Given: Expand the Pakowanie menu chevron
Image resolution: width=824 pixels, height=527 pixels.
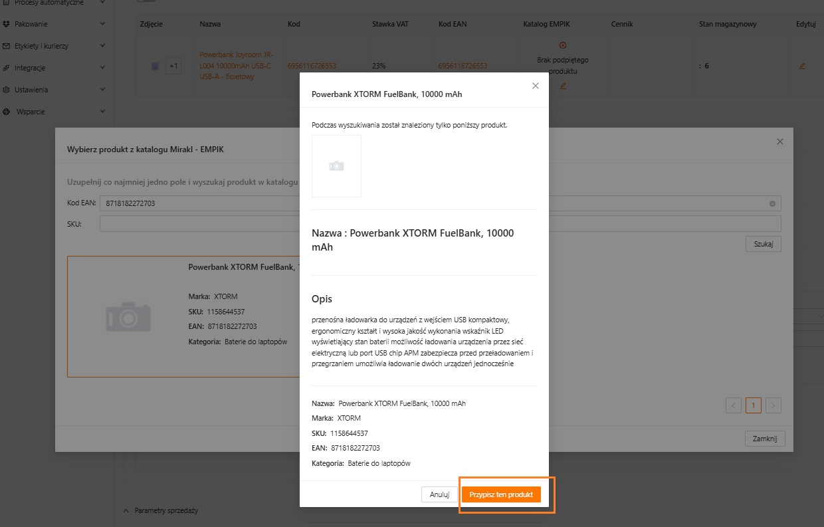Looking at the screenshot, I should (x=102, y=24).
